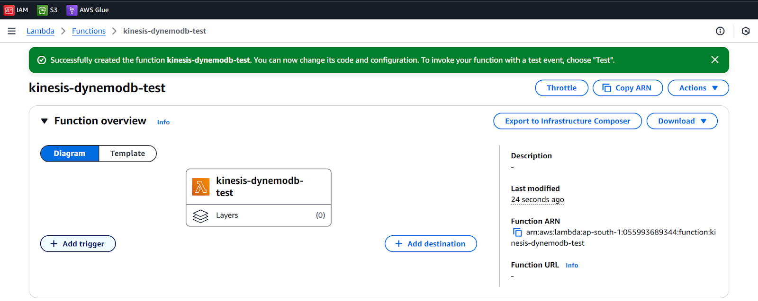Go to the Lambda breadcrumb link

[40, 31]
